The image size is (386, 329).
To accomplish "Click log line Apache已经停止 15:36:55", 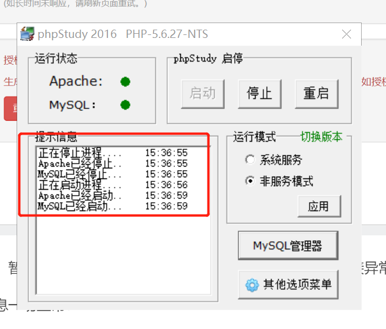I will point(113,164).
